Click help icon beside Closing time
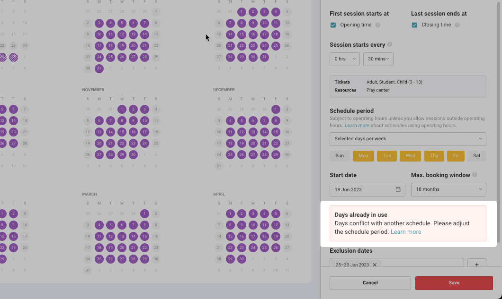Image resolution: width=502 pixels, height=299 pixels. (457, 25)
